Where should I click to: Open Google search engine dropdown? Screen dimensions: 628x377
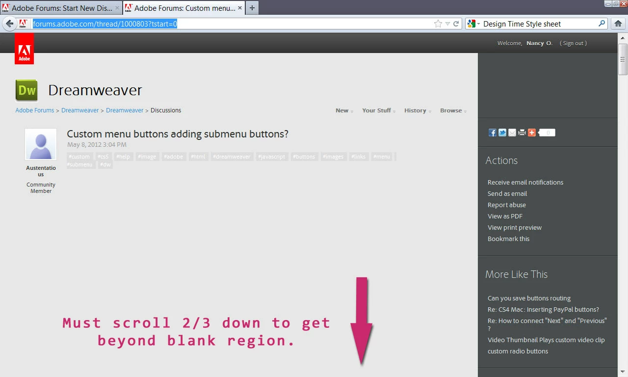click(473, 24)
